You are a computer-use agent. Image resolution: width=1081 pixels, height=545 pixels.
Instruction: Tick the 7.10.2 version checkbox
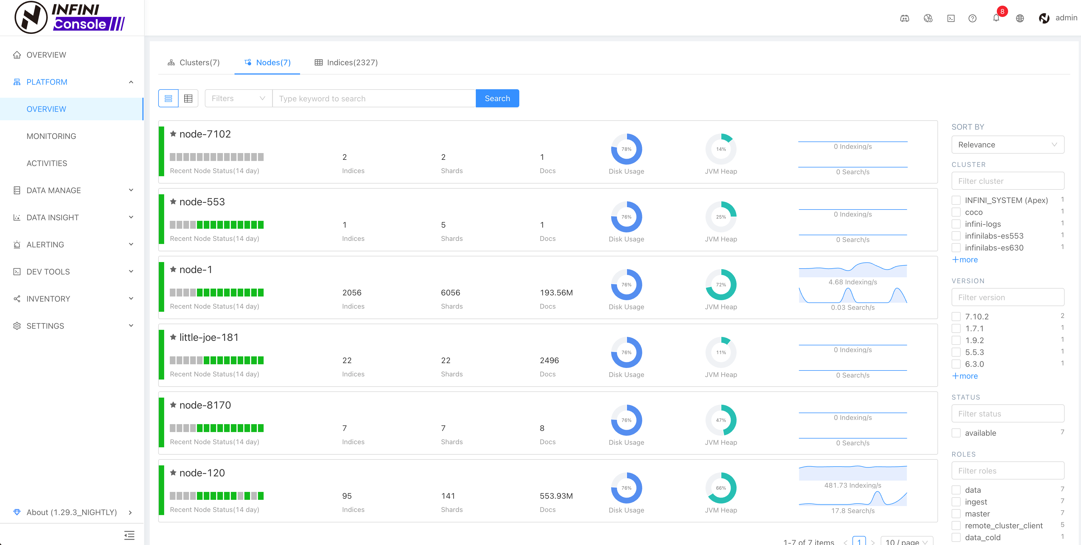point(956,316)
